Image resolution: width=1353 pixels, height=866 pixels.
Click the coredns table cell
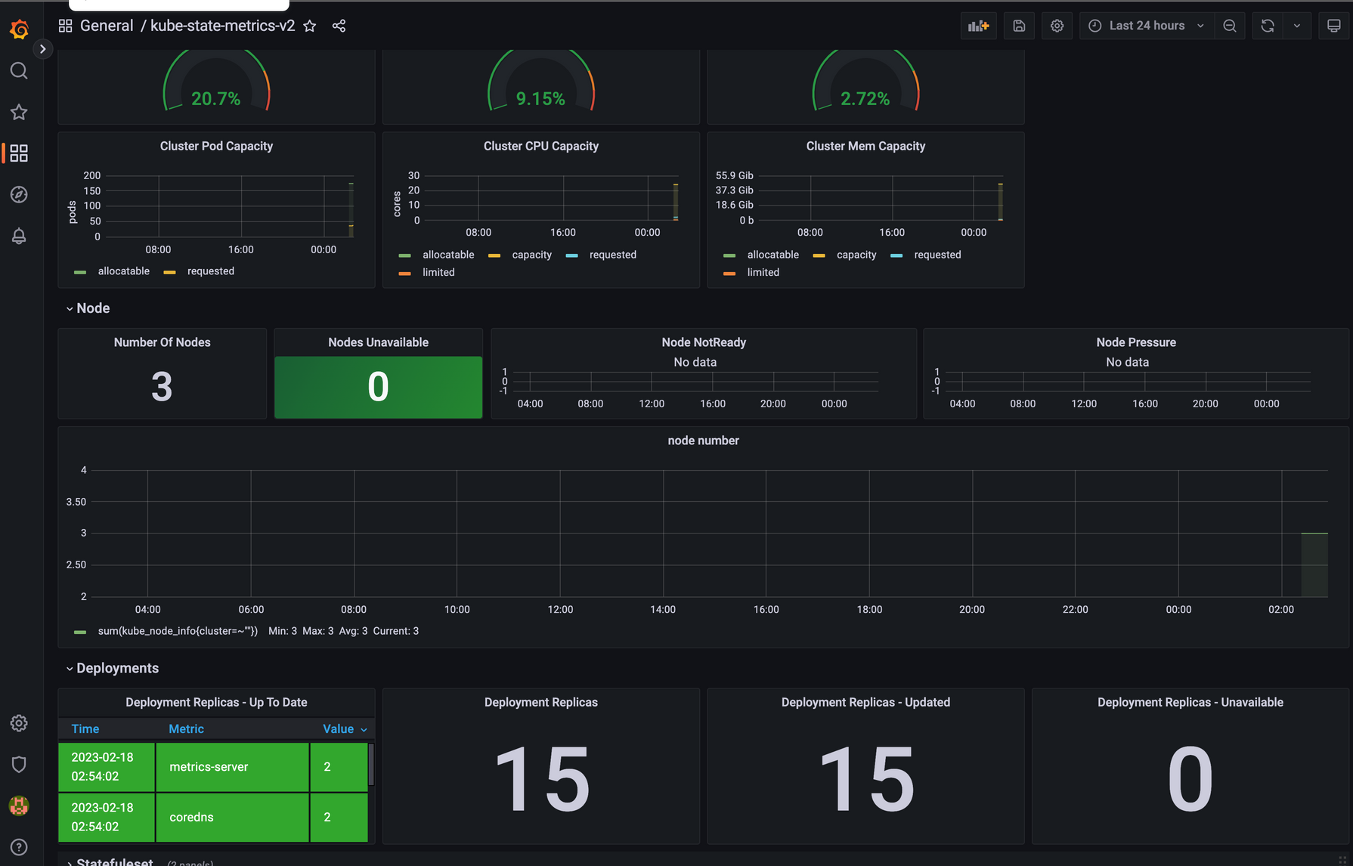[x=232, y=818]
